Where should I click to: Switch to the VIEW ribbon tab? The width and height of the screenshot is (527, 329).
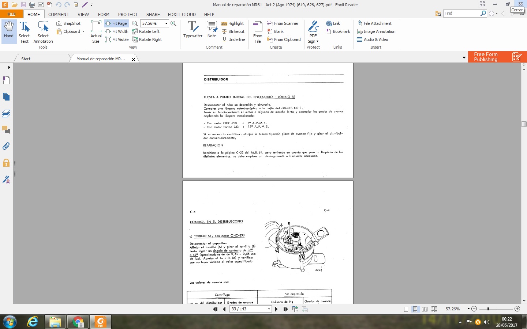pos(83,14)
